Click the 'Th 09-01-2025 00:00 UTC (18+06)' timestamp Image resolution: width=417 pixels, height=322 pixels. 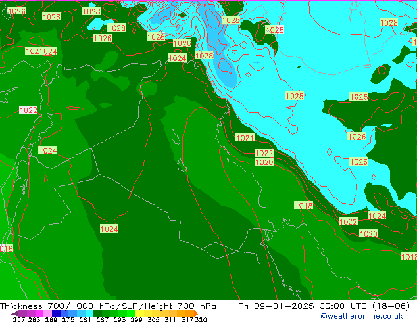(324, 306)
